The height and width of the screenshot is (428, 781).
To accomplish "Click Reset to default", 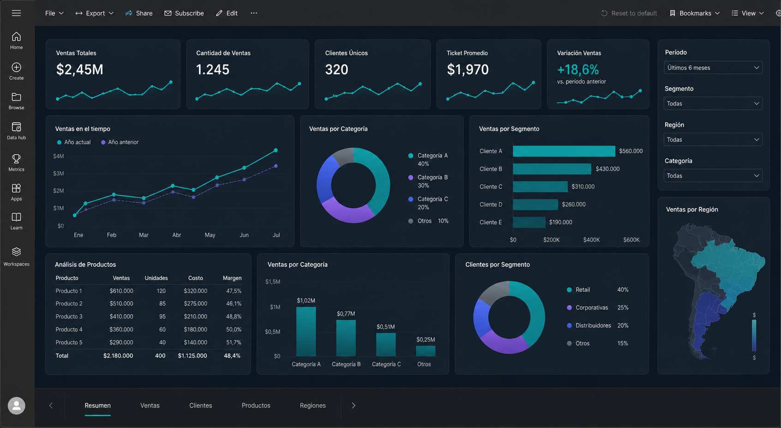I will [x=629, y=13].
